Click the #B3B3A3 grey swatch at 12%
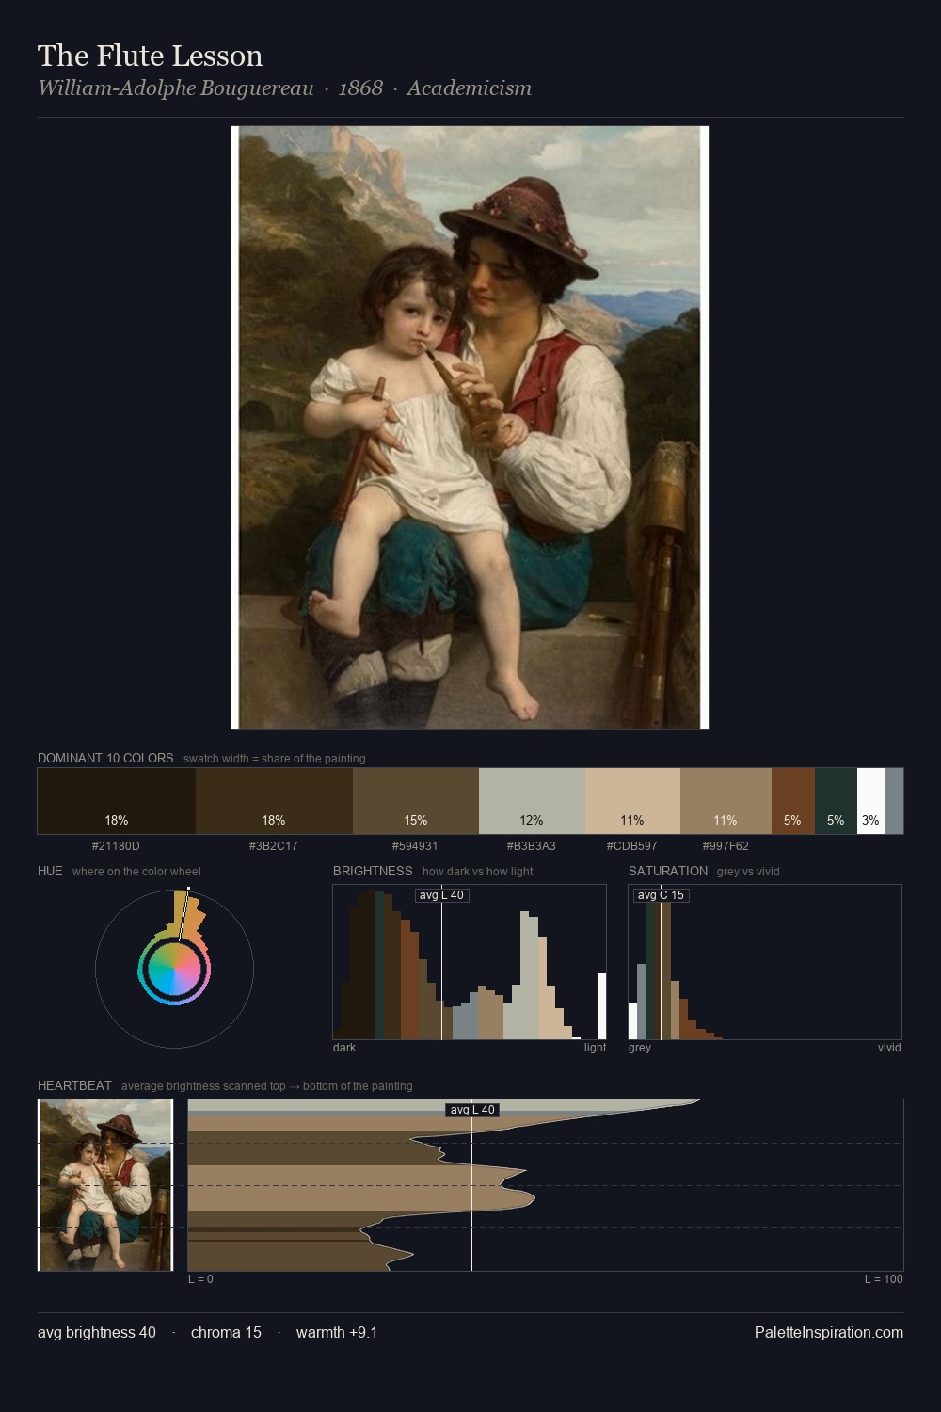Image resolution: width=941 pixels, height=1412 pixels. (x=532, y=801)
